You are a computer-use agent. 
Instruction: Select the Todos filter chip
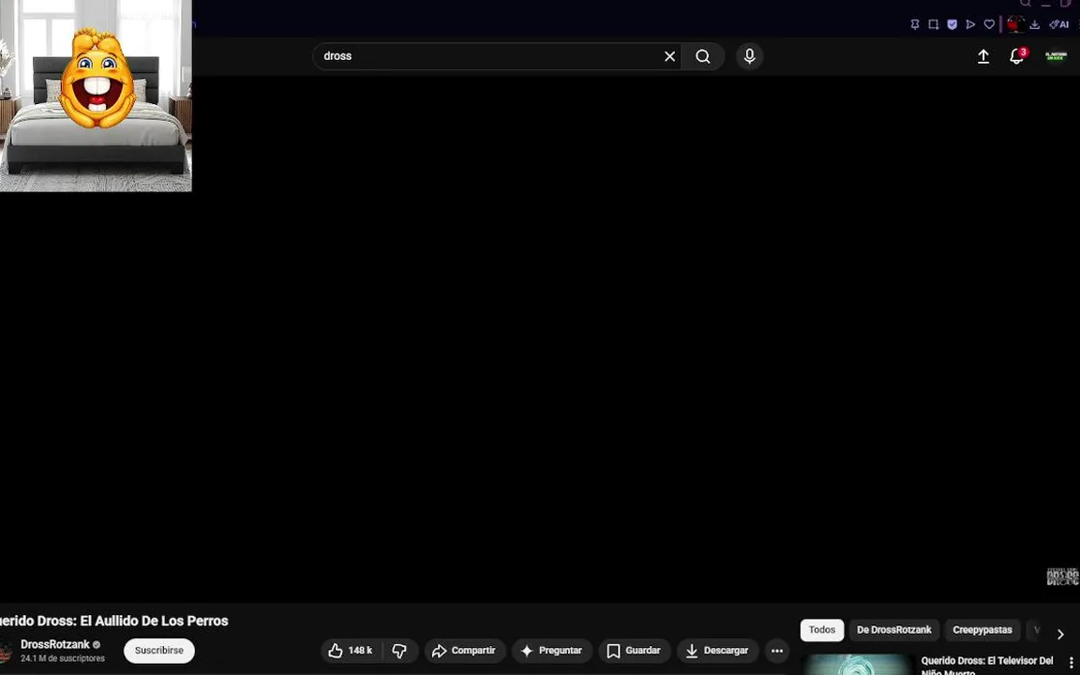pos(821,630)
